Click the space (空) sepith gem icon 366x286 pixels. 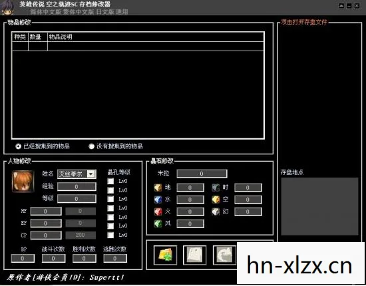point(216,200)
